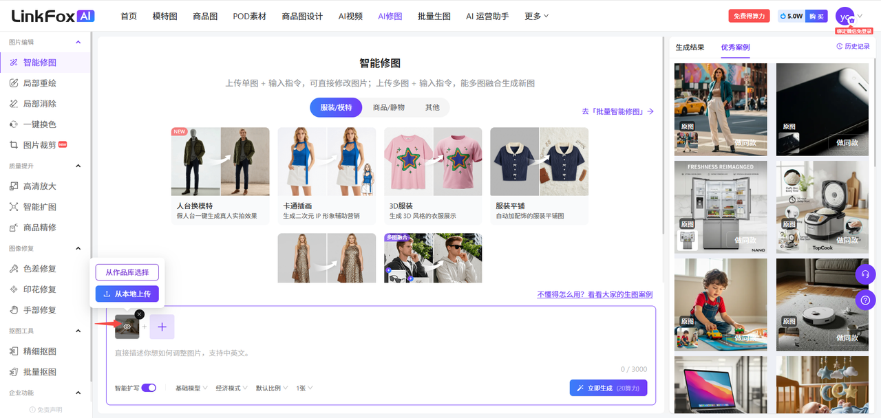Collapse the 图像修复 sidebar section
Screen dimensions: 881x418
pos(78,248)
